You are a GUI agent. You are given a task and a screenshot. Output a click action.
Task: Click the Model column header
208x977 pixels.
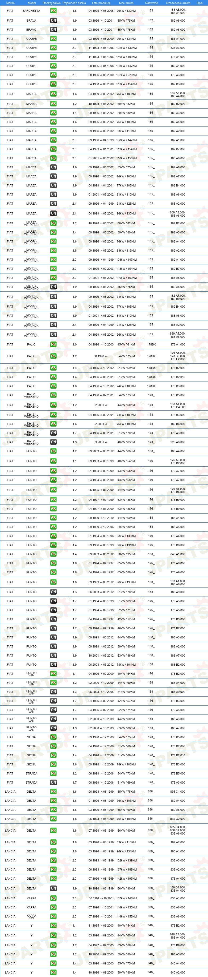click(x=32, y=3)
